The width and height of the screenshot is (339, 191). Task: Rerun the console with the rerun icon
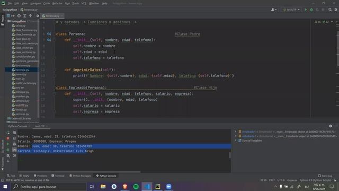[8, 133]
